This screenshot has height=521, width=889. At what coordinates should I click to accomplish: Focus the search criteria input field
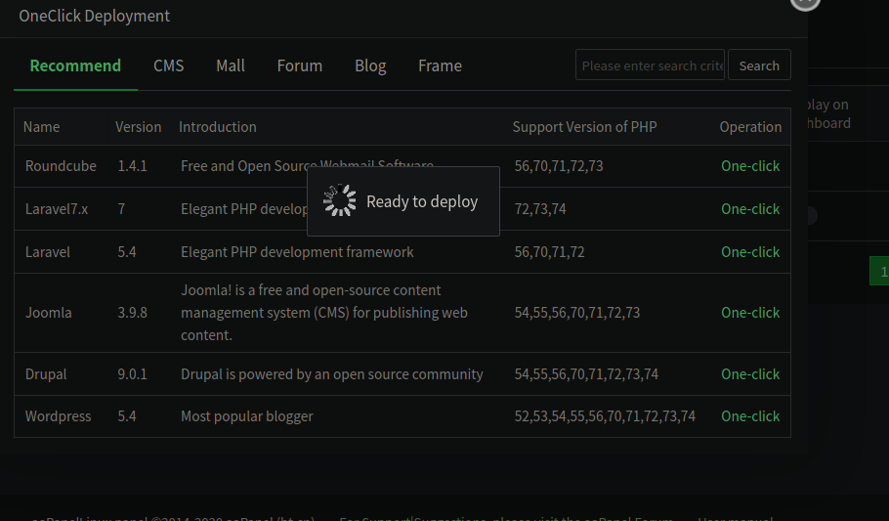[x=650, y=65]
